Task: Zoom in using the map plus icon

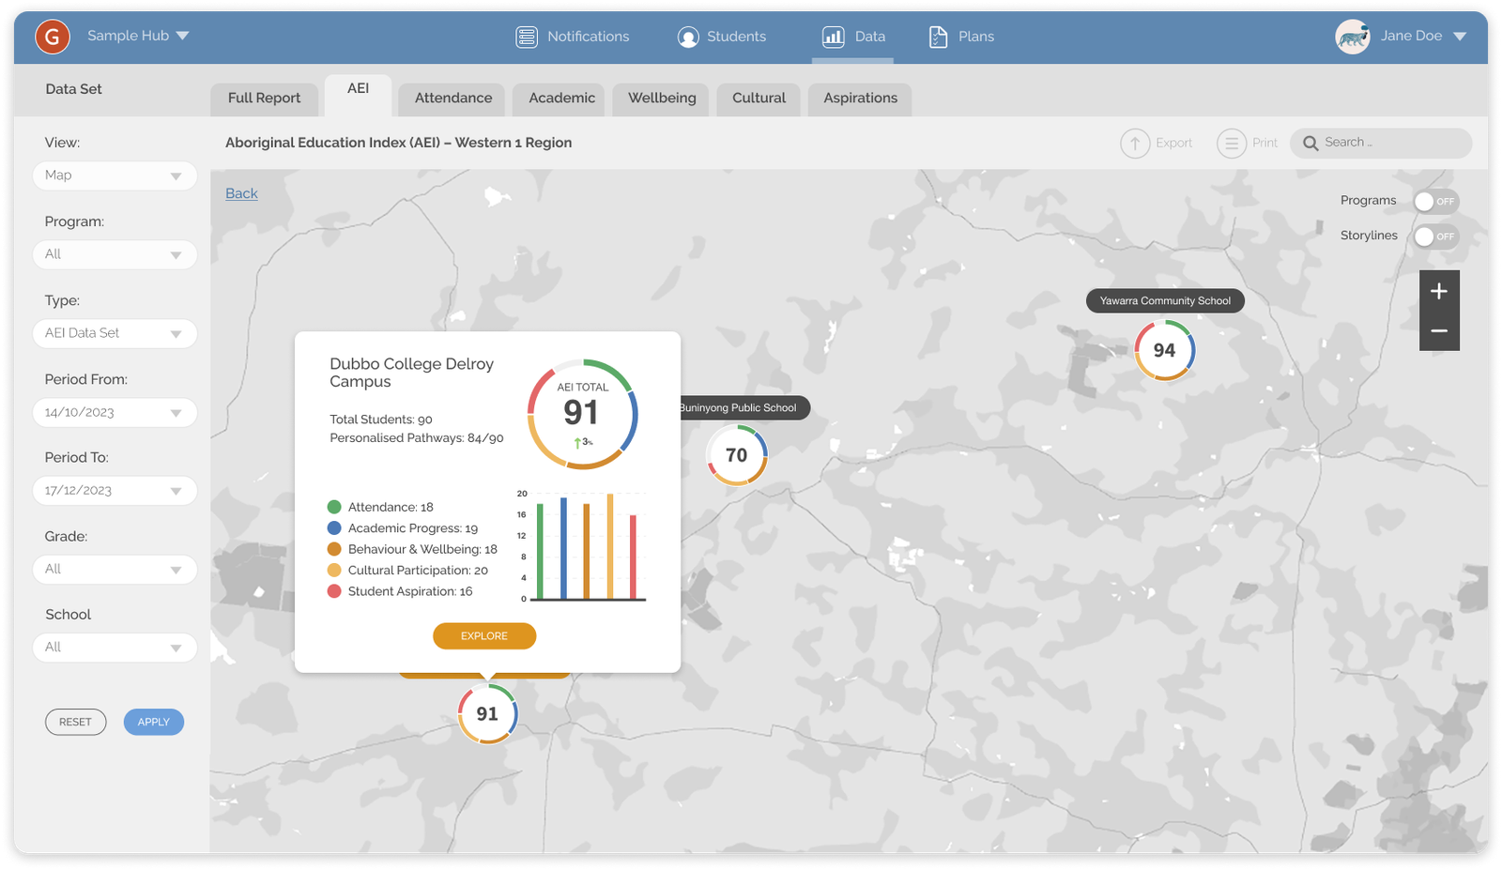Action: (x=1439, y=291)
